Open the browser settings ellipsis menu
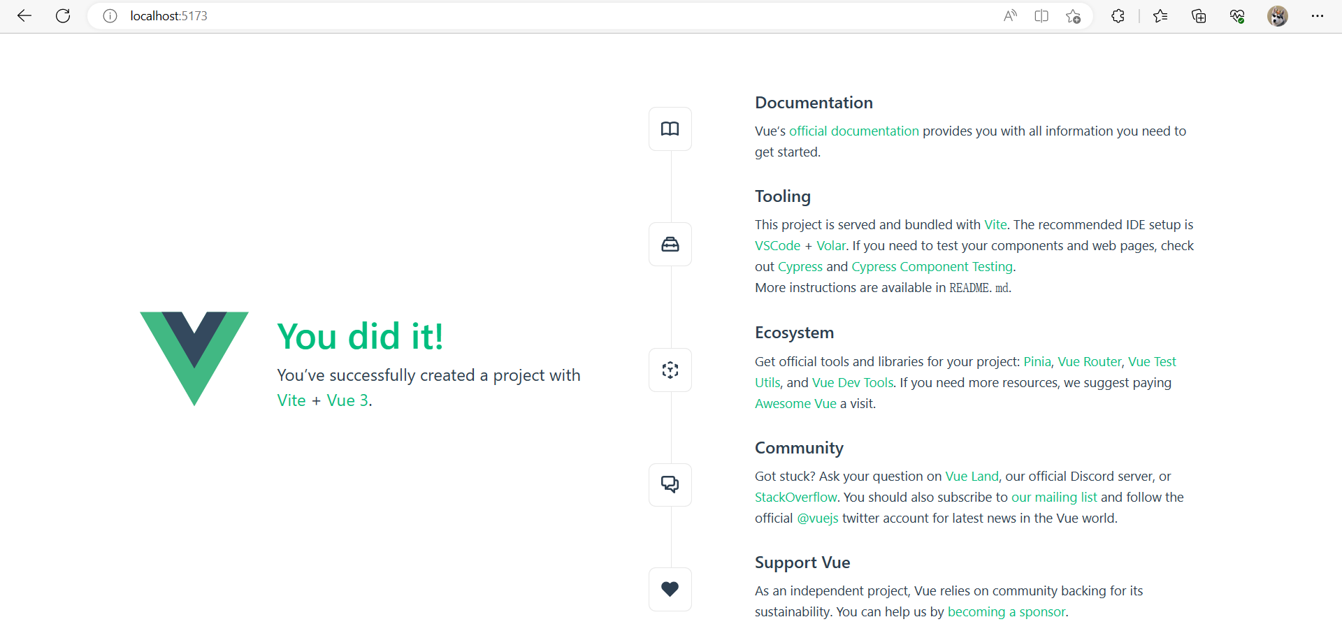Viewport: 1342px width, 624px height. [1318, 16]
